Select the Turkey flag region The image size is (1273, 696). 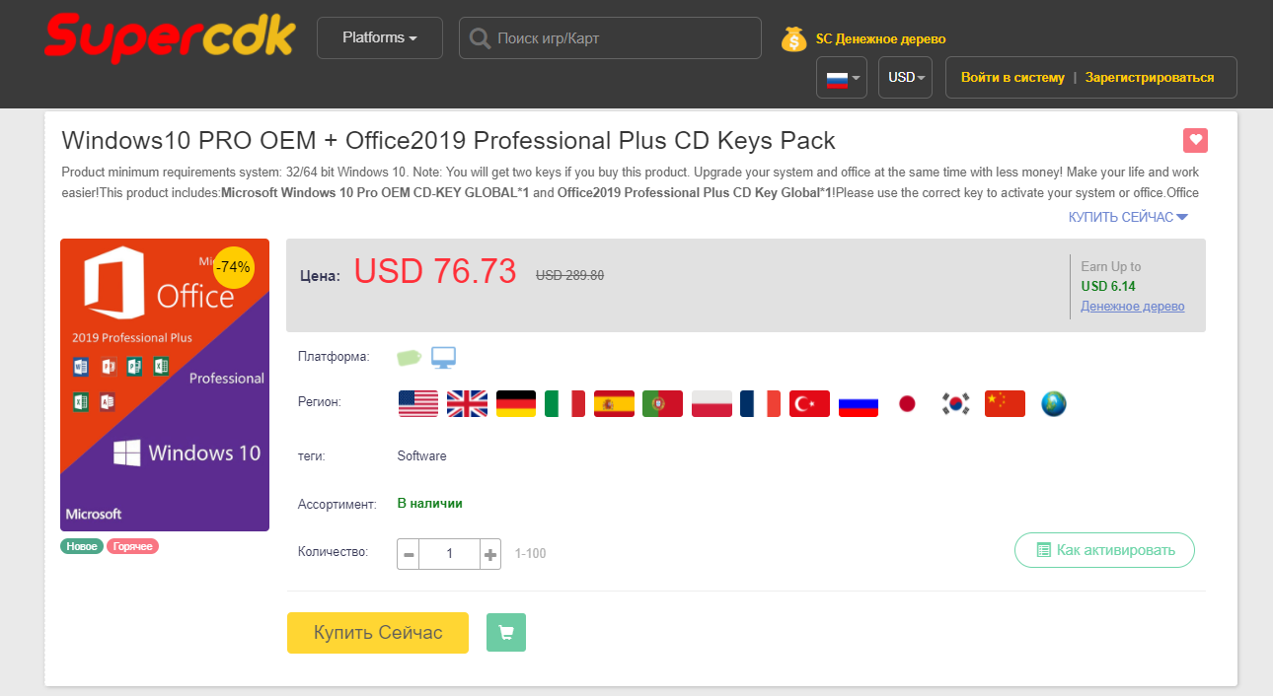(809, 403)
